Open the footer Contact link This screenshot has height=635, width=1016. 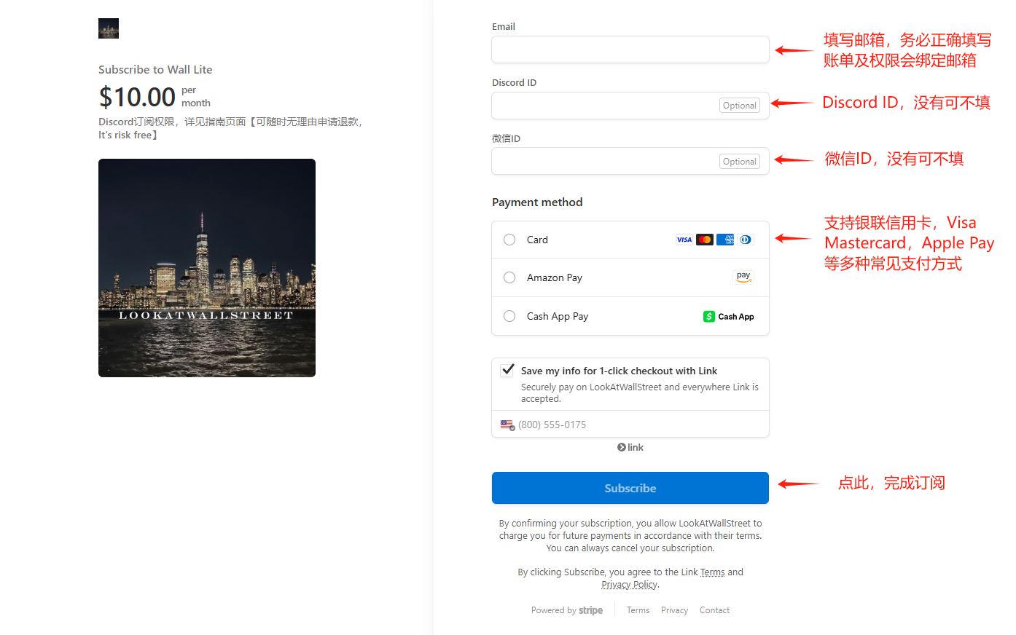click(714, 610)
